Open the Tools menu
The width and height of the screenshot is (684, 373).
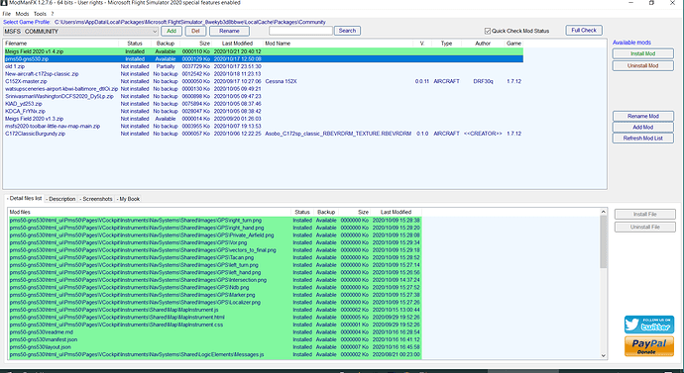tap(40, 14)
